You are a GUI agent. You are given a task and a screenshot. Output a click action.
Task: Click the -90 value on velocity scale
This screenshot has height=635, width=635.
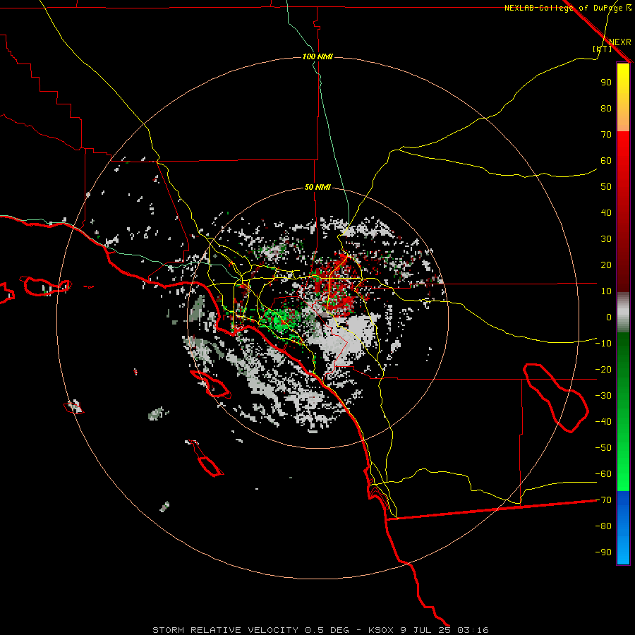coord(603,552)
